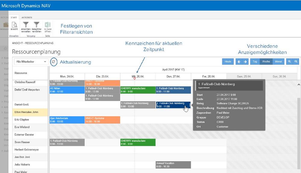Viewport: 301px width, 173px height.
Task: Click Ansichten verwalten filter icon
Action: click(x=26, y=27)
